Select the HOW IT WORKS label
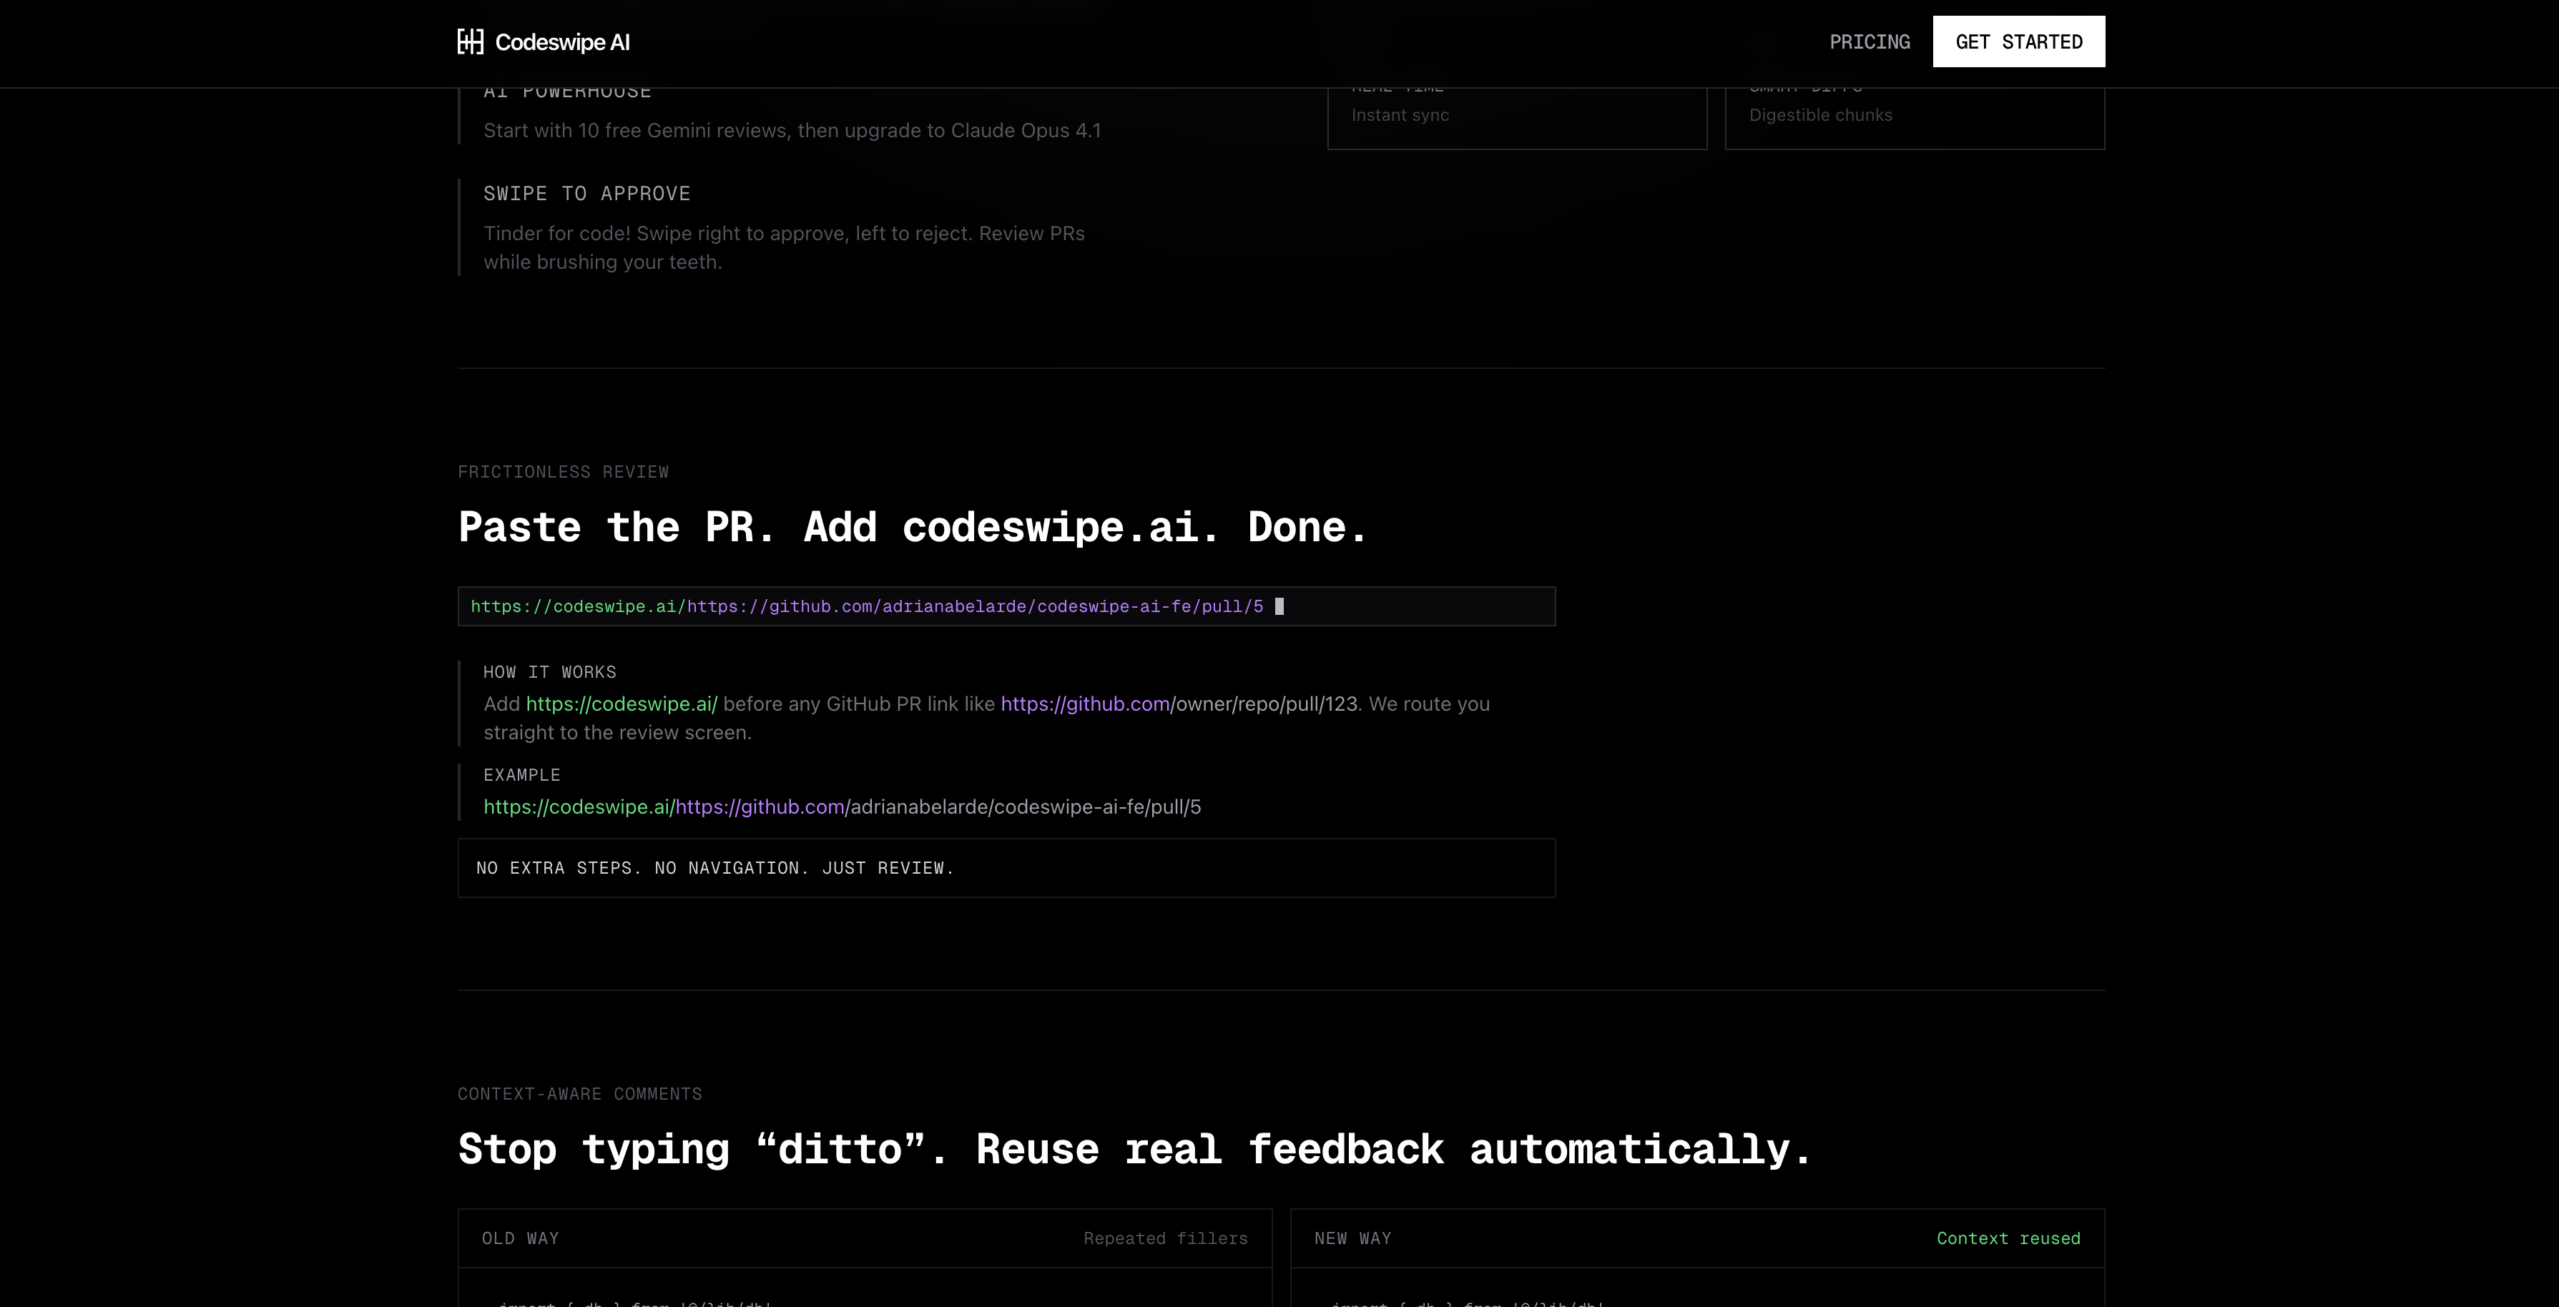Screen dimensions: 2559x1307 click(549, 672)
